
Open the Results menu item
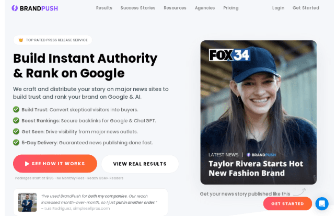click(104, 8)
